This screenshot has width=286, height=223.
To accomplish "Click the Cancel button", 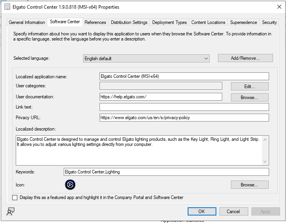I will pos(234,211).
